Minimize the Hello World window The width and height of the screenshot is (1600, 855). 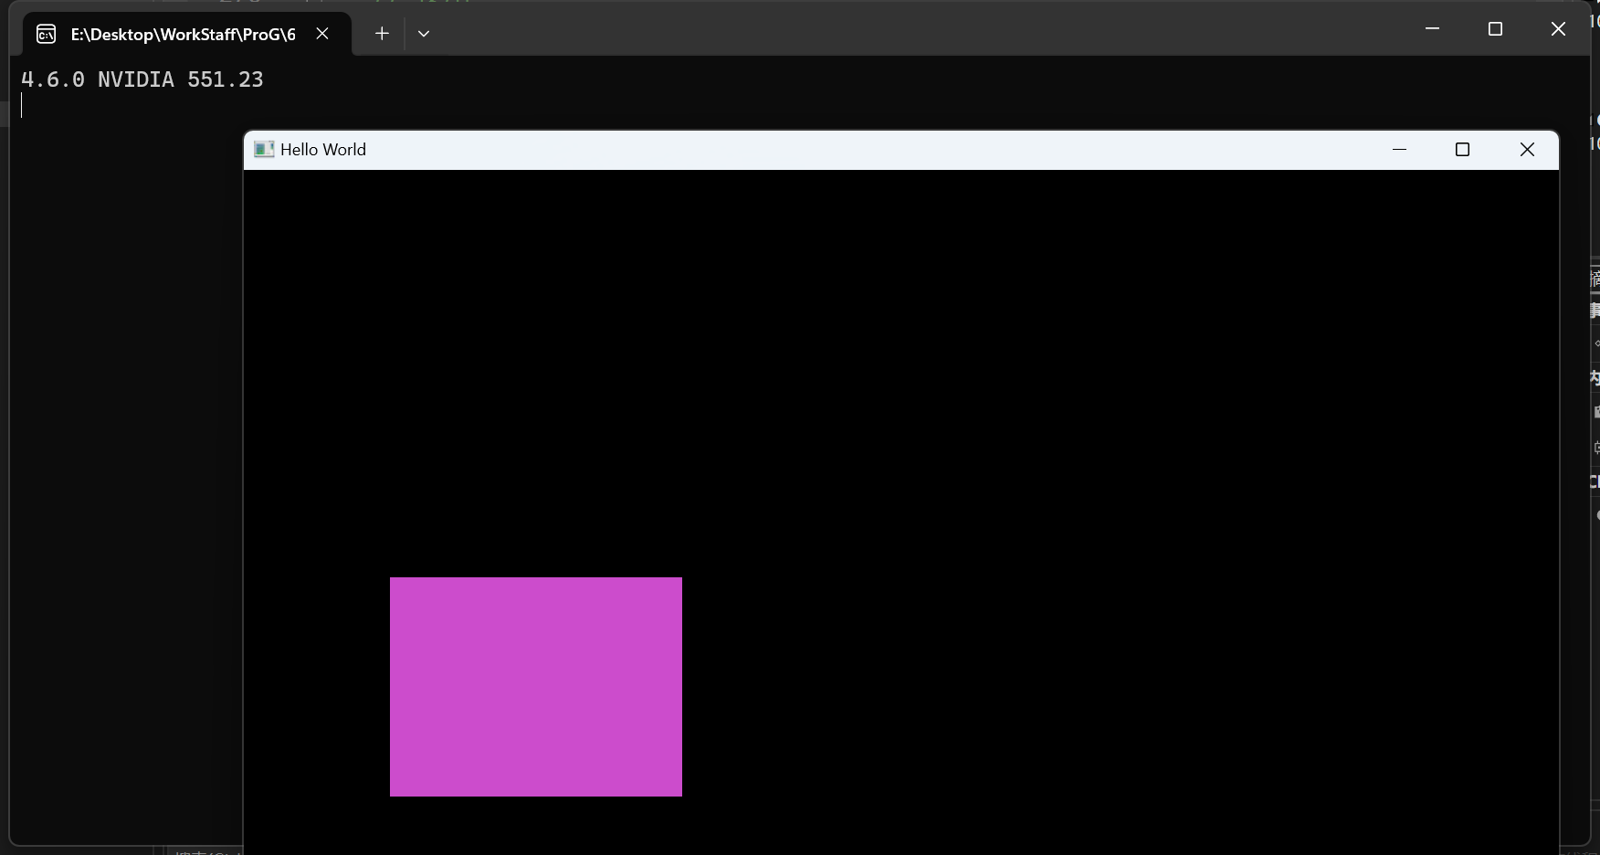1400,149
